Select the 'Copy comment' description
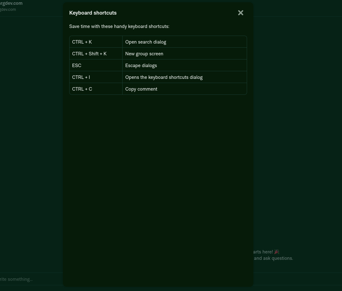Screen dimensions: 342x291 [141, 89]
